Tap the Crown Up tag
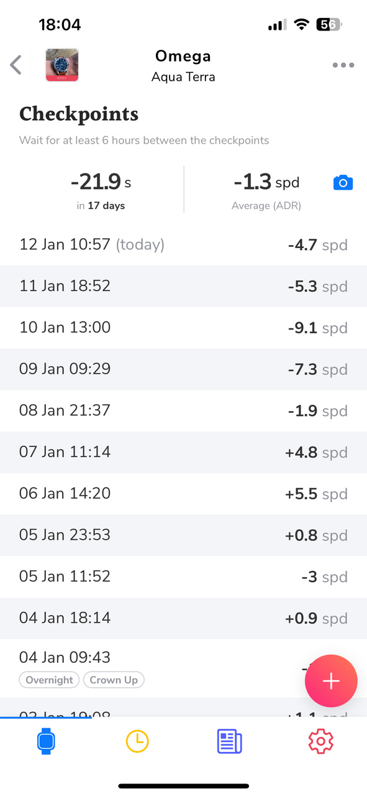Viewport: 367px width, 796px height. 114,680
